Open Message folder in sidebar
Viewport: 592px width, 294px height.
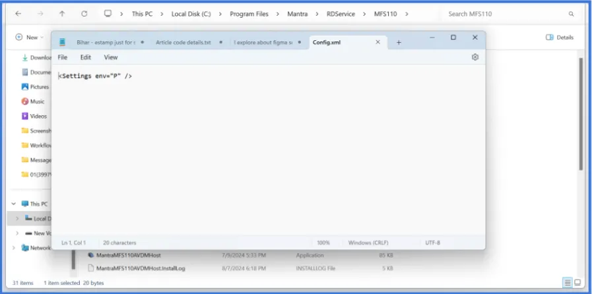(36, 160)
